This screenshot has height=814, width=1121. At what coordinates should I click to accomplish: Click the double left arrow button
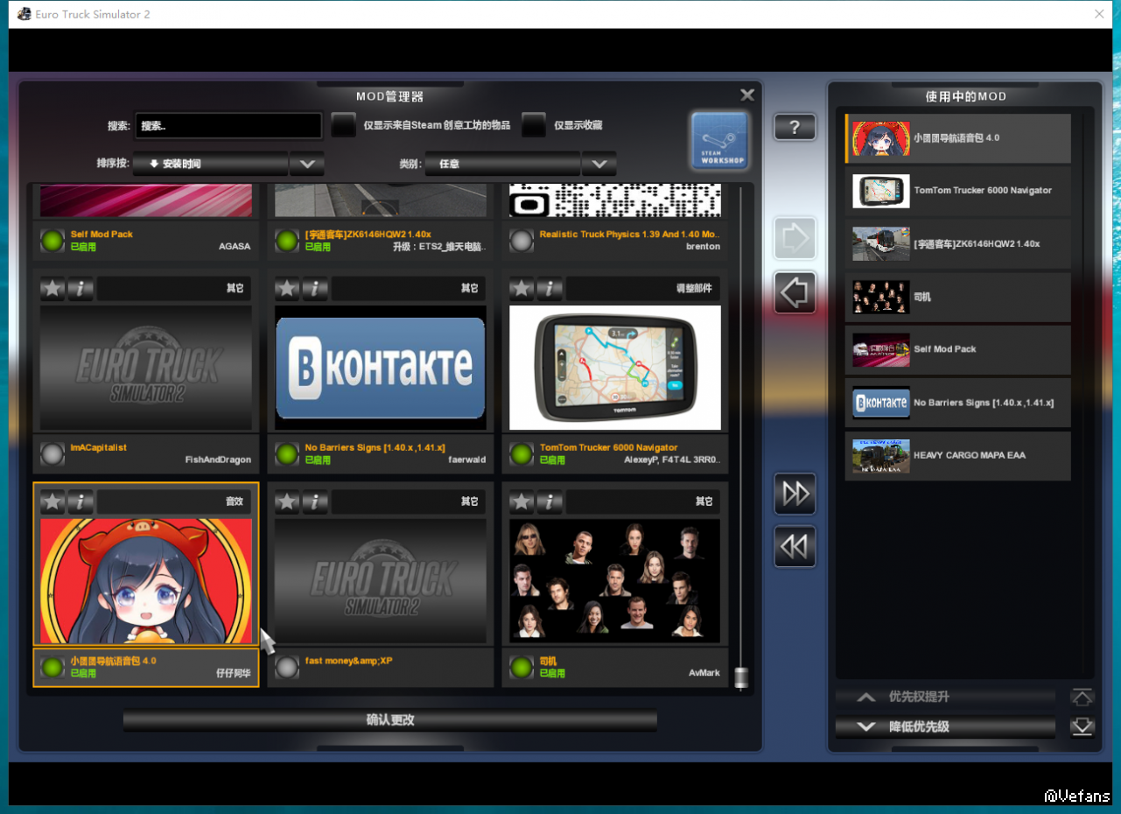coord(795,546)
